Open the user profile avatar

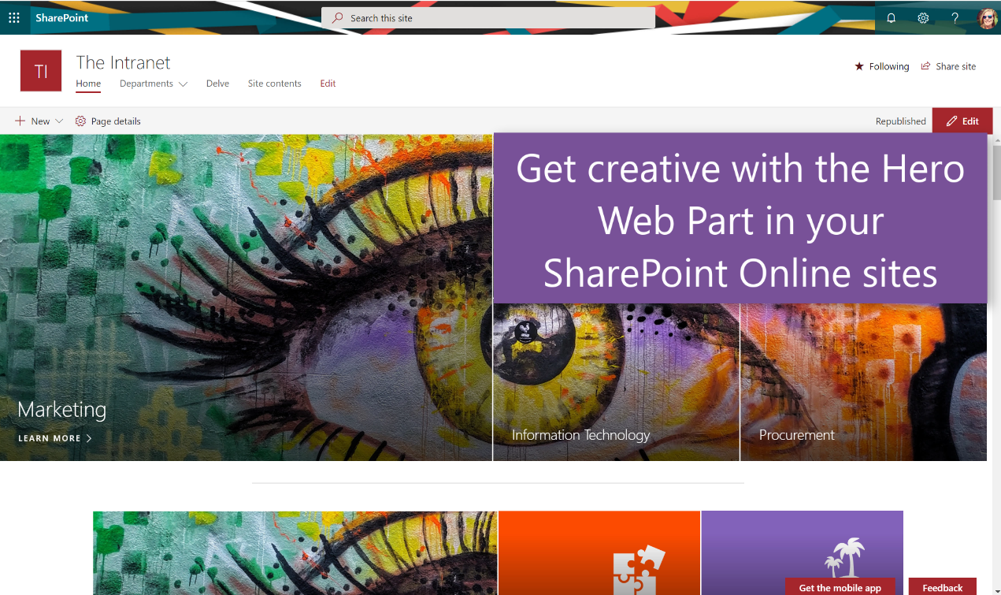pos(988,18)
